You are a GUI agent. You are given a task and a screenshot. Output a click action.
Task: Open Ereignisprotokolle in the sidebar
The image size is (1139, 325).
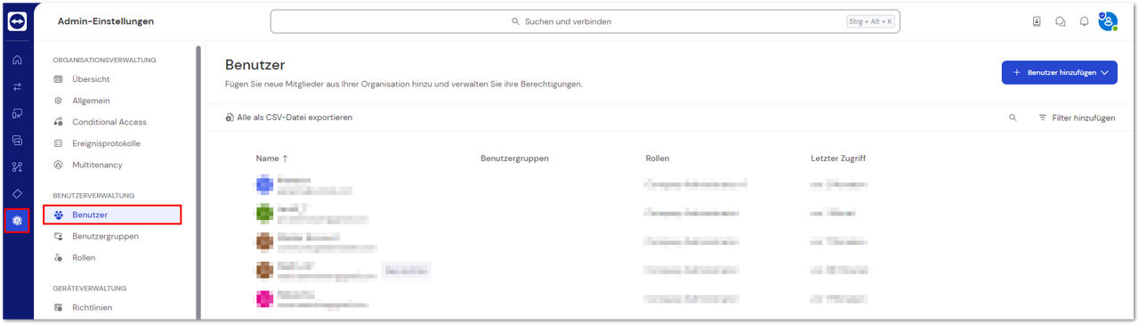[x=106, y=143]
